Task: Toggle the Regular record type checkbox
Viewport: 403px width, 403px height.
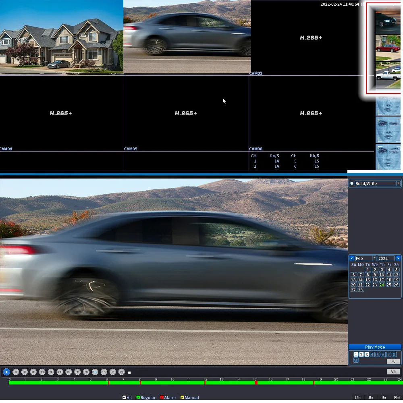Action: click(138, 397)
